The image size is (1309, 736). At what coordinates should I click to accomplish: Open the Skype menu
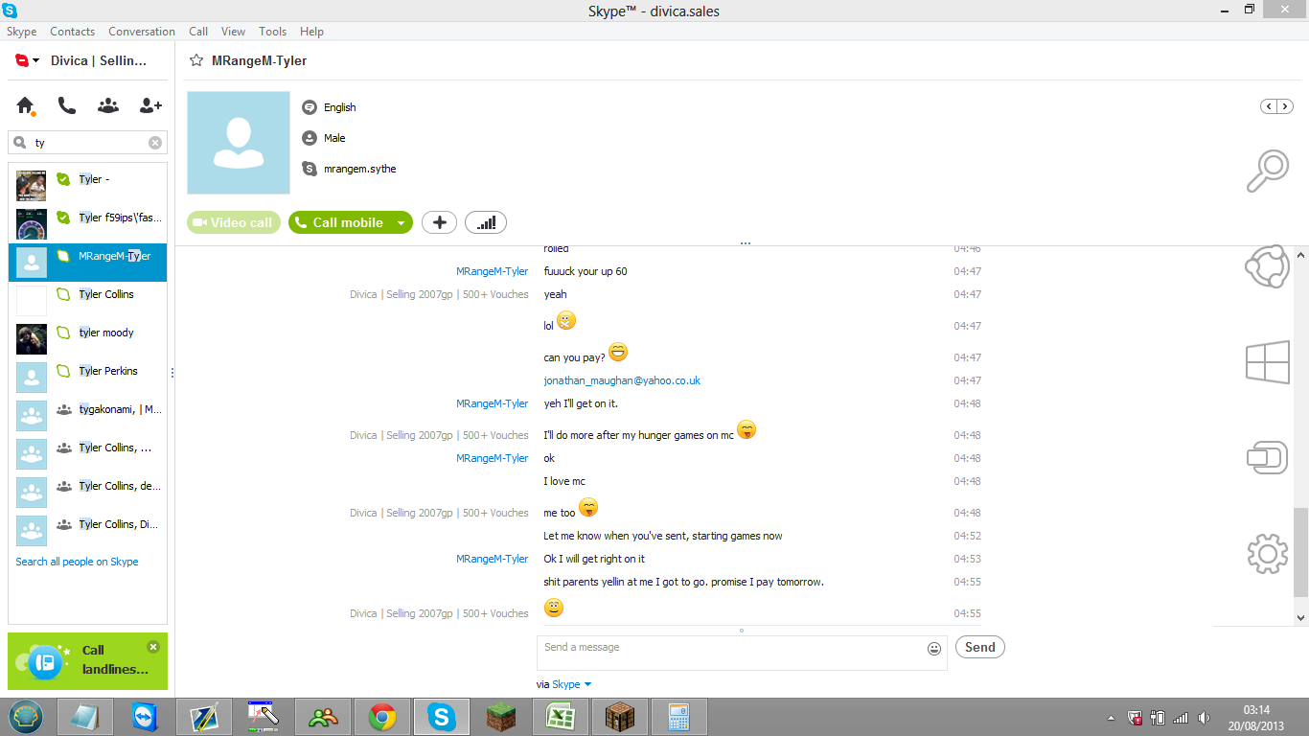[x=22, y=32]
